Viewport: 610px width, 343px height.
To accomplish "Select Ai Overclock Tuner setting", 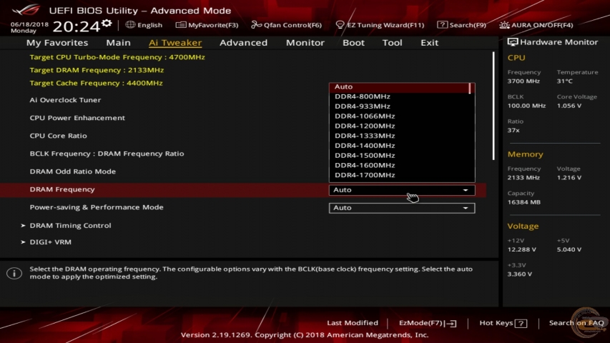I will click(x=65, y=100).
